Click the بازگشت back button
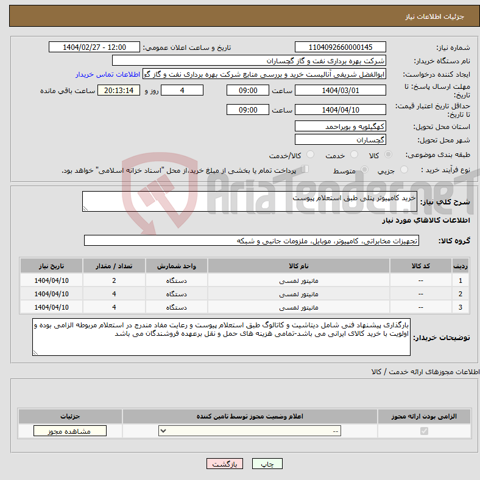This screenshot has width=480, height=480. [x=225, y=464]
